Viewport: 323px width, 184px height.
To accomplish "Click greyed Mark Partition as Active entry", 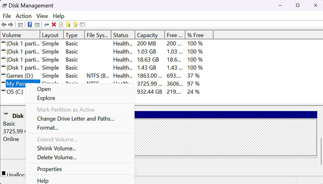I will 80,110.
